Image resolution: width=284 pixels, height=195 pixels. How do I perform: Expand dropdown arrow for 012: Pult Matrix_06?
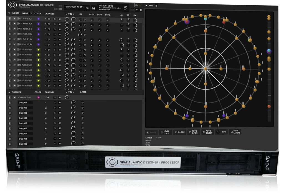click(x=15, y=75)
